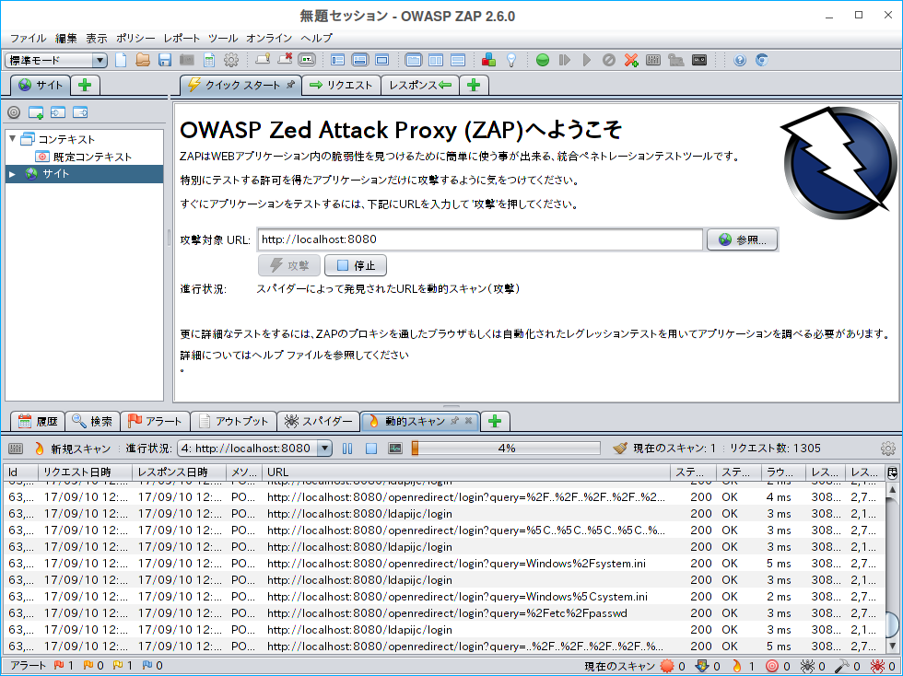
Task: Open the ツール menu
Action: coord(221,39)
